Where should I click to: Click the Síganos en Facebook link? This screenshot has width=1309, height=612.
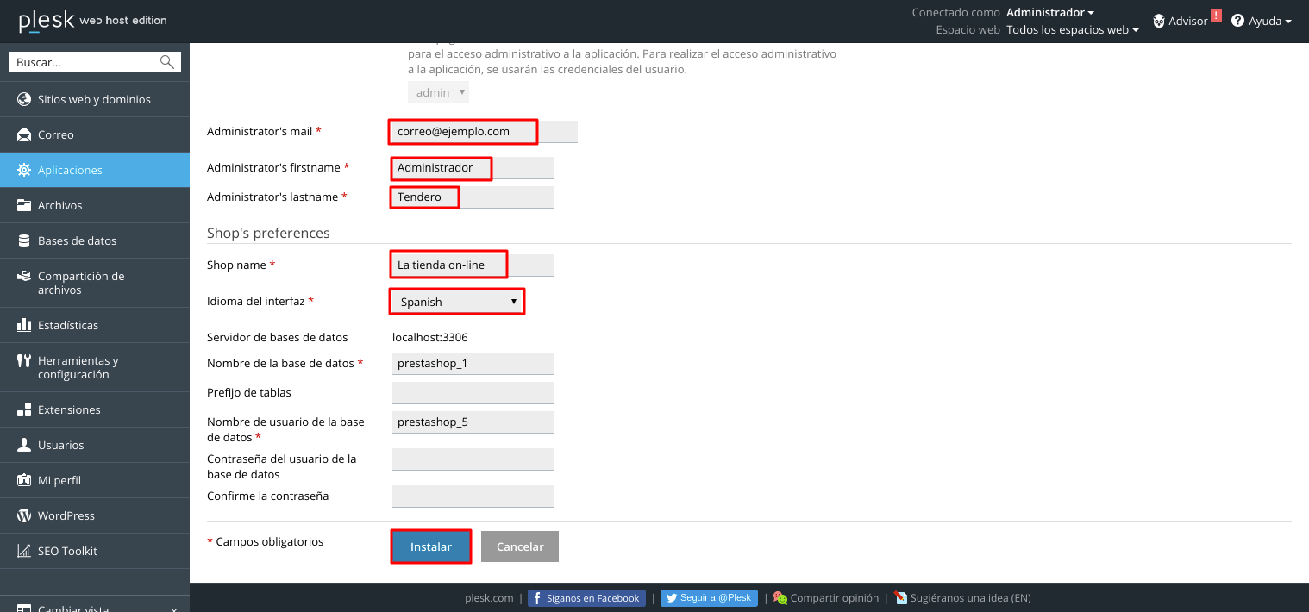point(586,598)
